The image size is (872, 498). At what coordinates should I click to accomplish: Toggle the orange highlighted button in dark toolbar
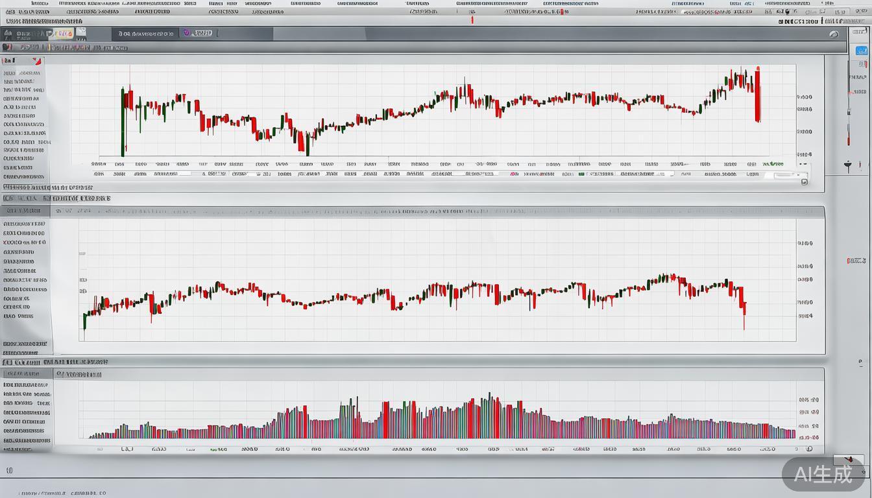[64, 33]
